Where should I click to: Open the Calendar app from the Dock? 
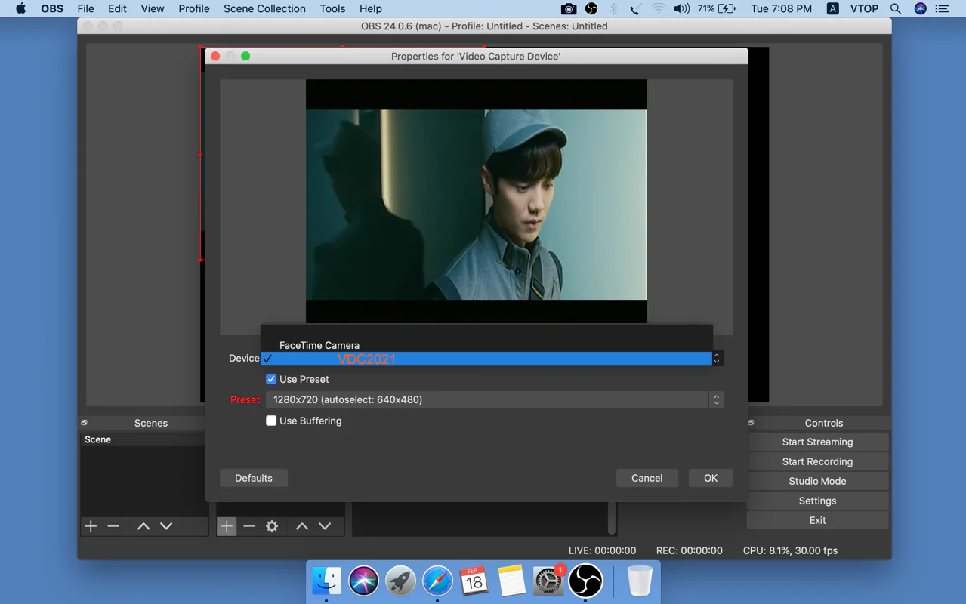[474, 581]
